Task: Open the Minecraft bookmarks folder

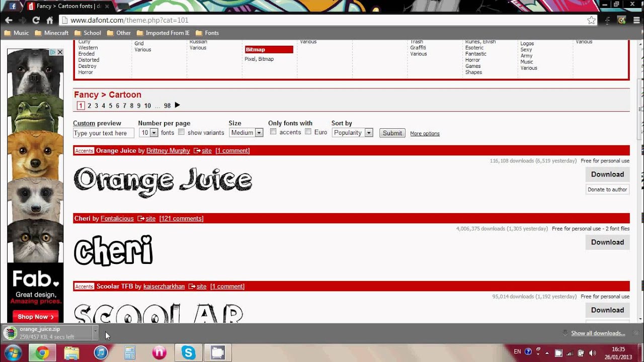Action: click(52, 33)
